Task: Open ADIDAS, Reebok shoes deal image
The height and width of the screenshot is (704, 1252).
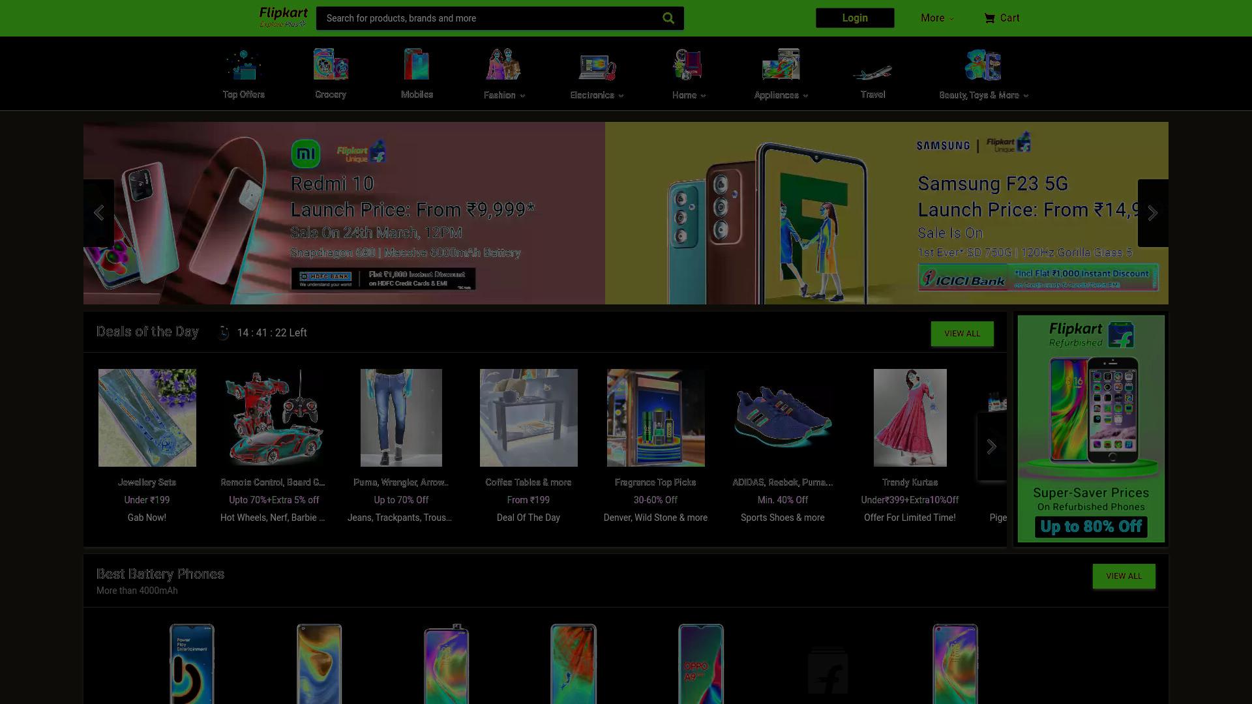Action: click(x=783, y=418)
